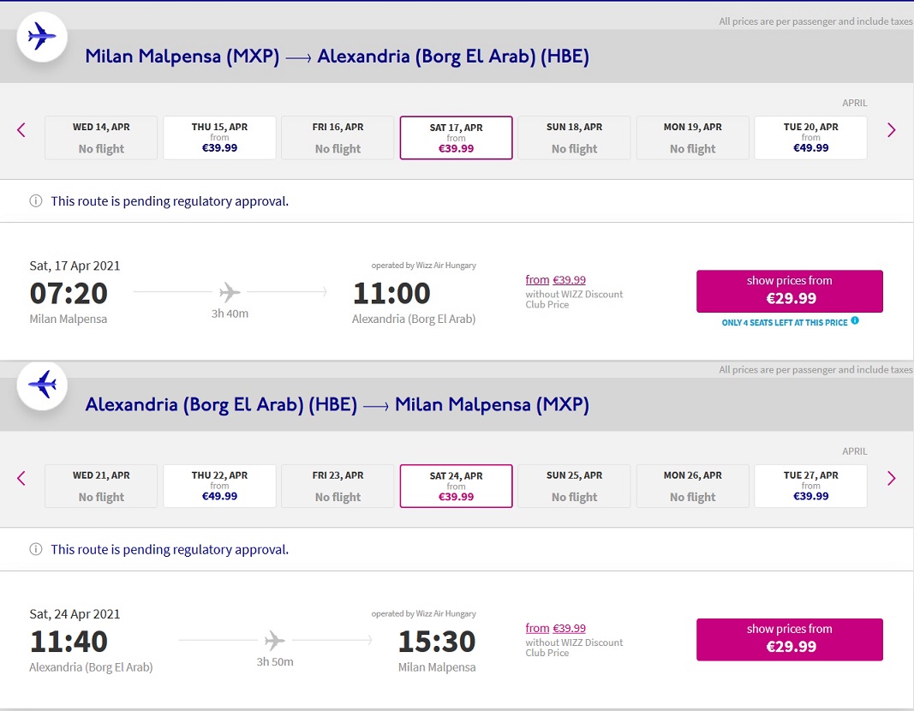Screen dimensions: 914x711
Task: Show later return dates with right arrow
Action: [891, 479]
